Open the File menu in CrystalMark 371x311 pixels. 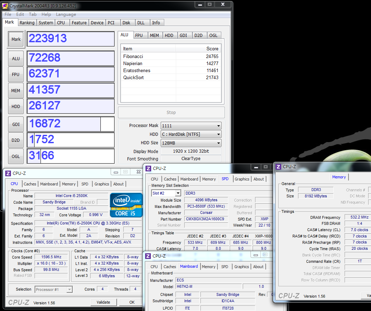click(8, 14)
